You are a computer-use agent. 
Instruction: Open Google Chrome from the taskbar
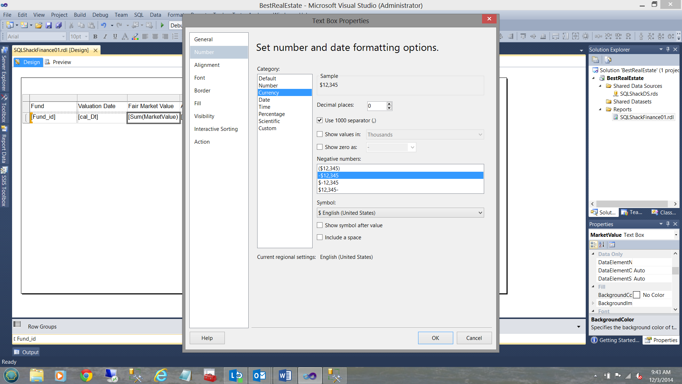tap(86, 375)
